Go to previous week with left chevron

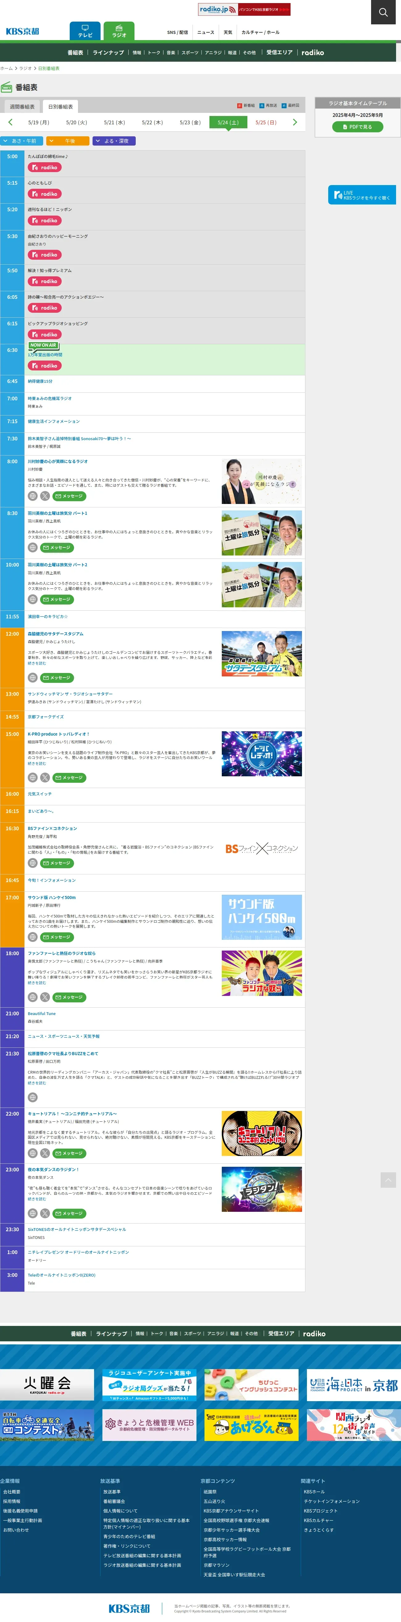click(x=10, y=122)
